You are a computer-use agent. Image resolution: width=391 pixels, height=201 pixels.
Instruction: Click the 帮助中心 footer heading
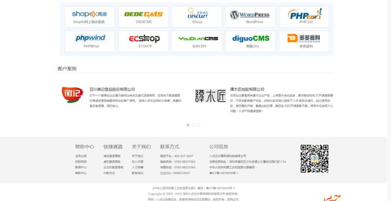point(84,147)
